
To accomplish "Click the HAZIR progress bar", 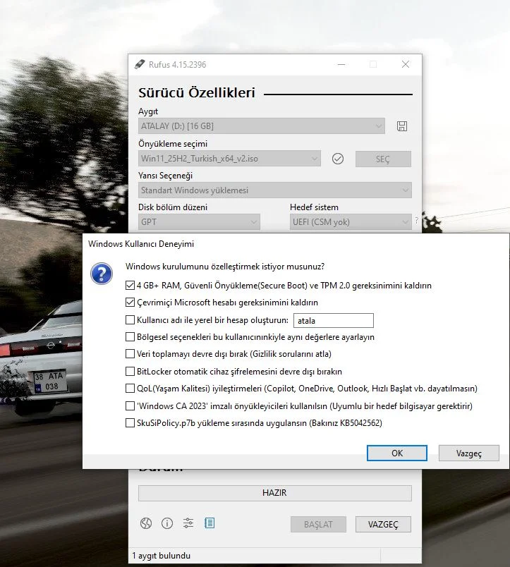I will [275, 493].
